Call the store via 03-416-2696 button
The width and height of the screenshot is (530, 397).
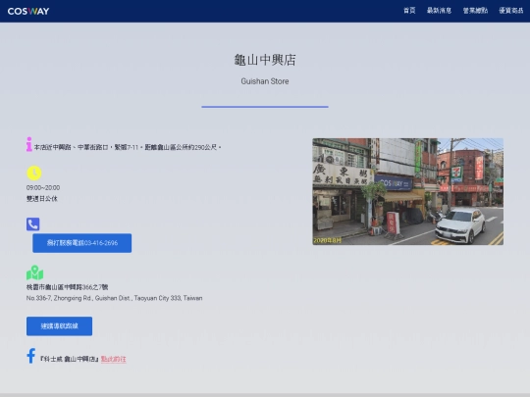(82, 243)
